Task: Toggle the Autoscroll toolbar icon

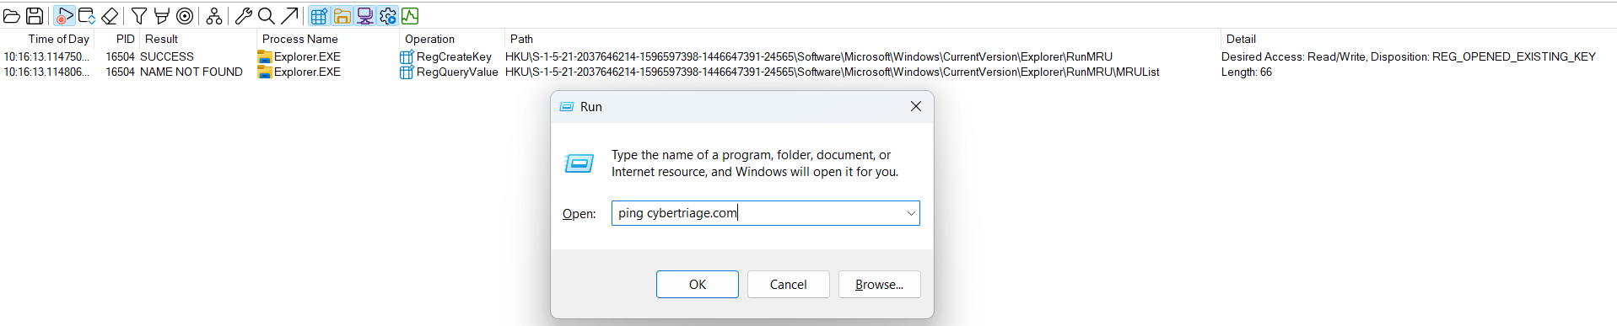Action: pyautogui.click(x=86, y=16)
